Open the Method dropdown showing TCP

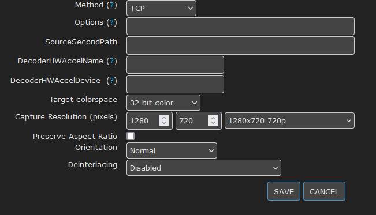coord(161,8)
